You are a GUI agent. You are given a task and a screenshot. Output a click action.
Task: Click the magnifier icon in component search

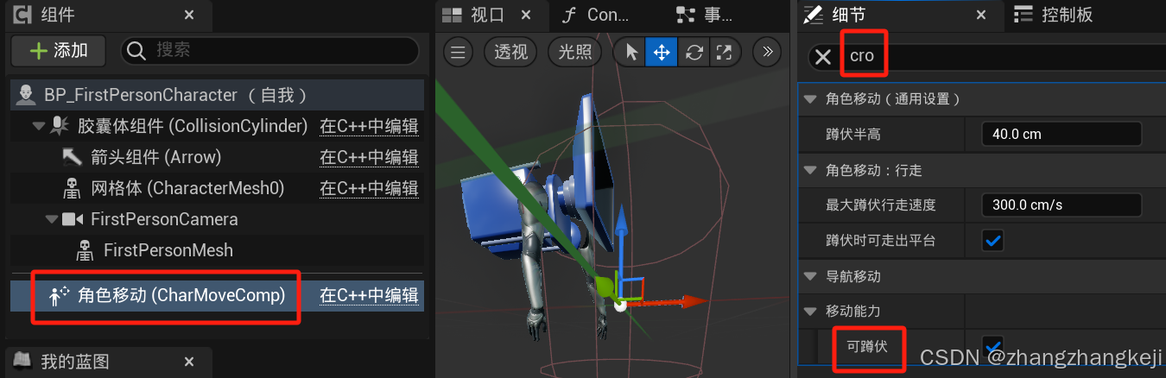click(136, 51)
